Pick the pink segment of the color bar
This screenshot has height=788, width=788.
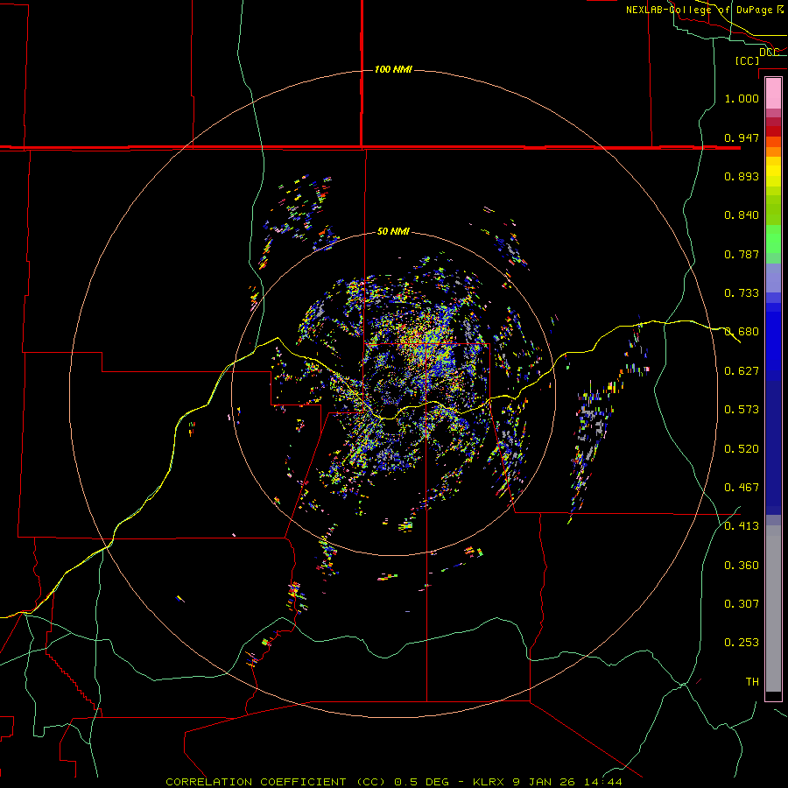[773, 93]
